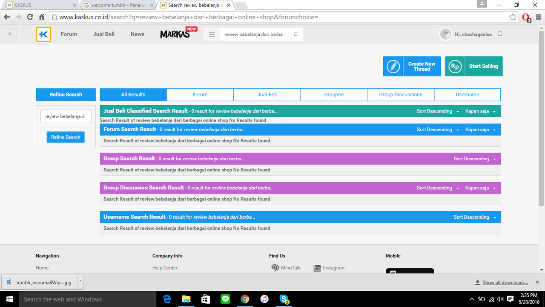Click the MindTalk icon in footer
Screen dimensions: 545x307
coord(275,268)
